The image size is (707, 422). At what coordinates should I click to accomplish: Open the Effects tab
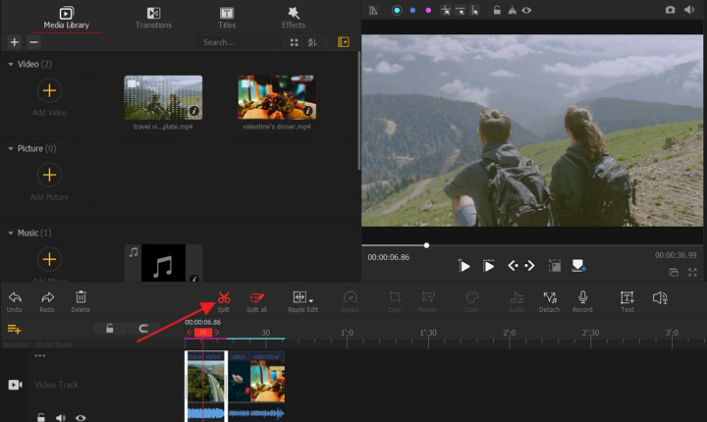(x=293, y=17)
